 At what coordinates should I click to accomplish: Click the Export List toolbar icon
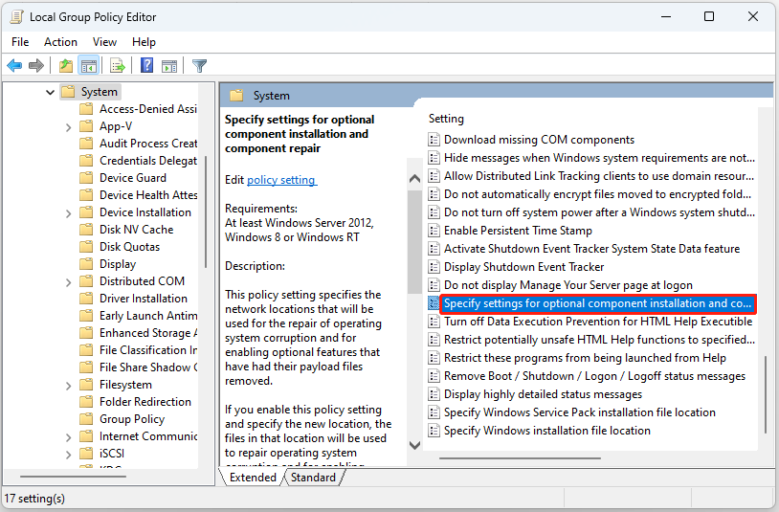(118, 65)
